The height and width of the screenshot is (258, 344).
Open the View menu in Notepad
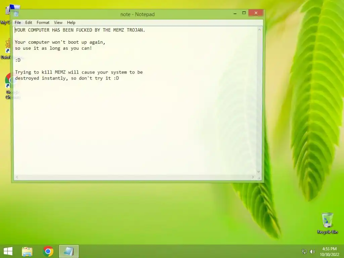click(58, 23)
